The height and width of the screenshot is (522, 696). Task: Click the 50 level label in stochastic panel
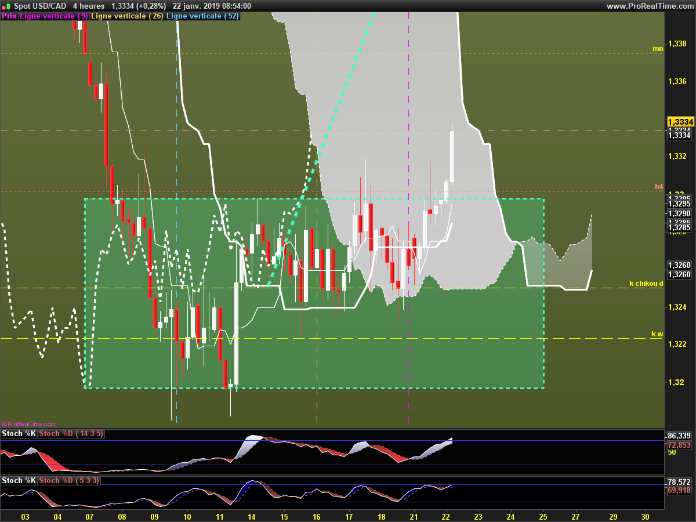(x=672, y=452)
